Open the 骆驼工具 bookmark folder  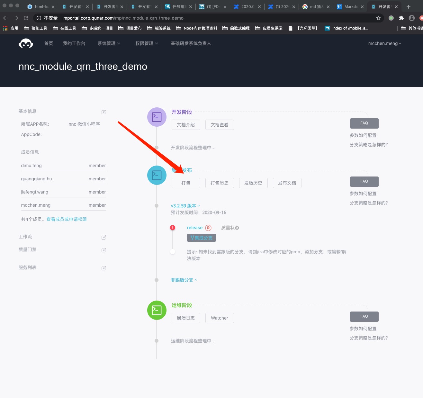pyautogui.click(x=36, y=28)
